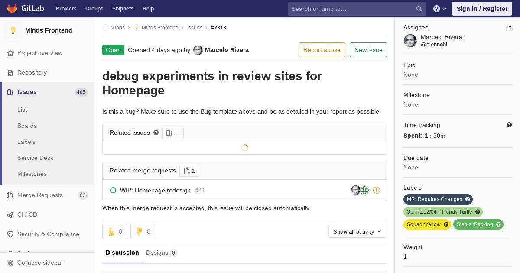Collapse the right sidebar with the double-arrow

coord(510,27)
